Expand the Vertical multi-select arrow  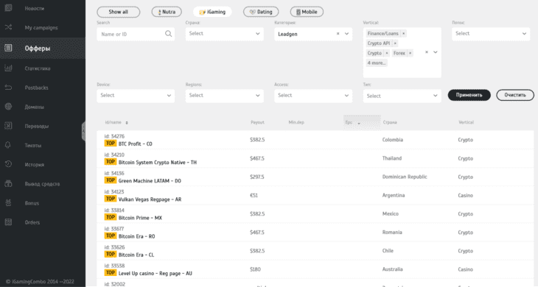[436, 52]
